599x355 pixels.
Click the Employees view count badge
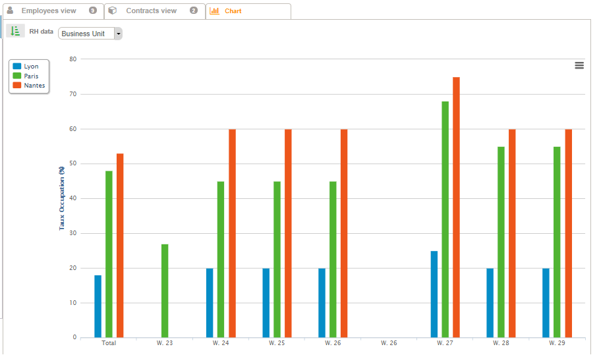coord(93,11)
